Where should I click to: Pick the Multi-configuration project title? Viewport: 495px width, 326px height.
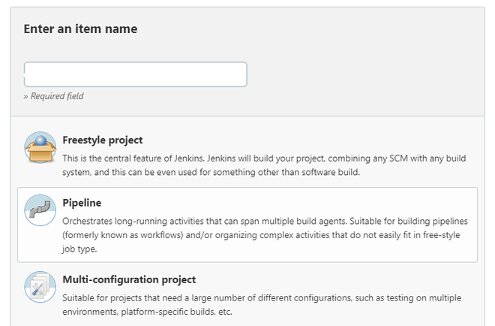coord(129,279)
